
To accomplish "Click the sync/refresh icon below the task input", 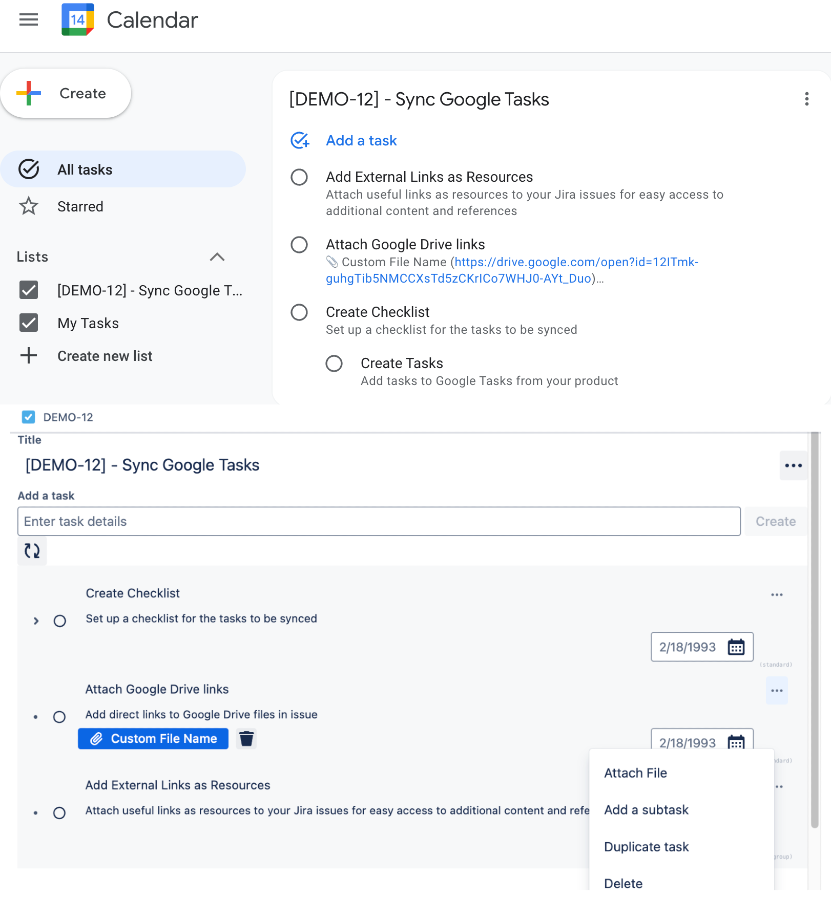I will coord(32,551).
